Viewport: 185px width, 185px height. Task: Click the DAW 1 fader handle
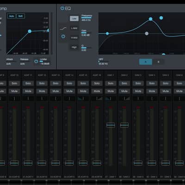point(111,125)
